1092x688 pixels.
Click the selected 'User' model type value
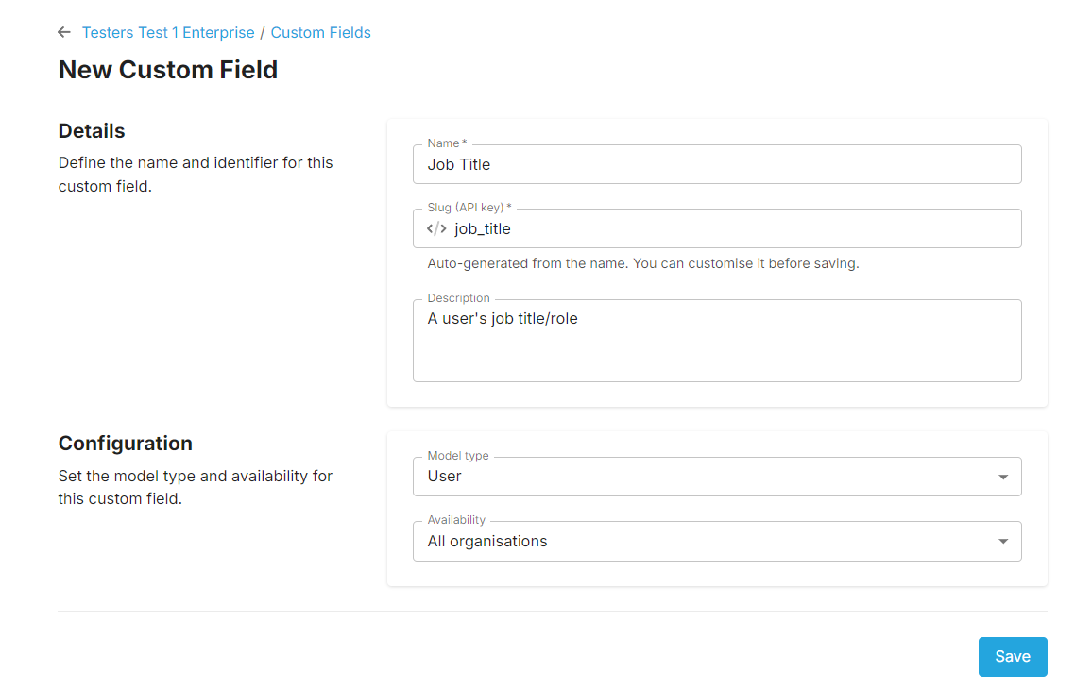[x=445, y=477]
